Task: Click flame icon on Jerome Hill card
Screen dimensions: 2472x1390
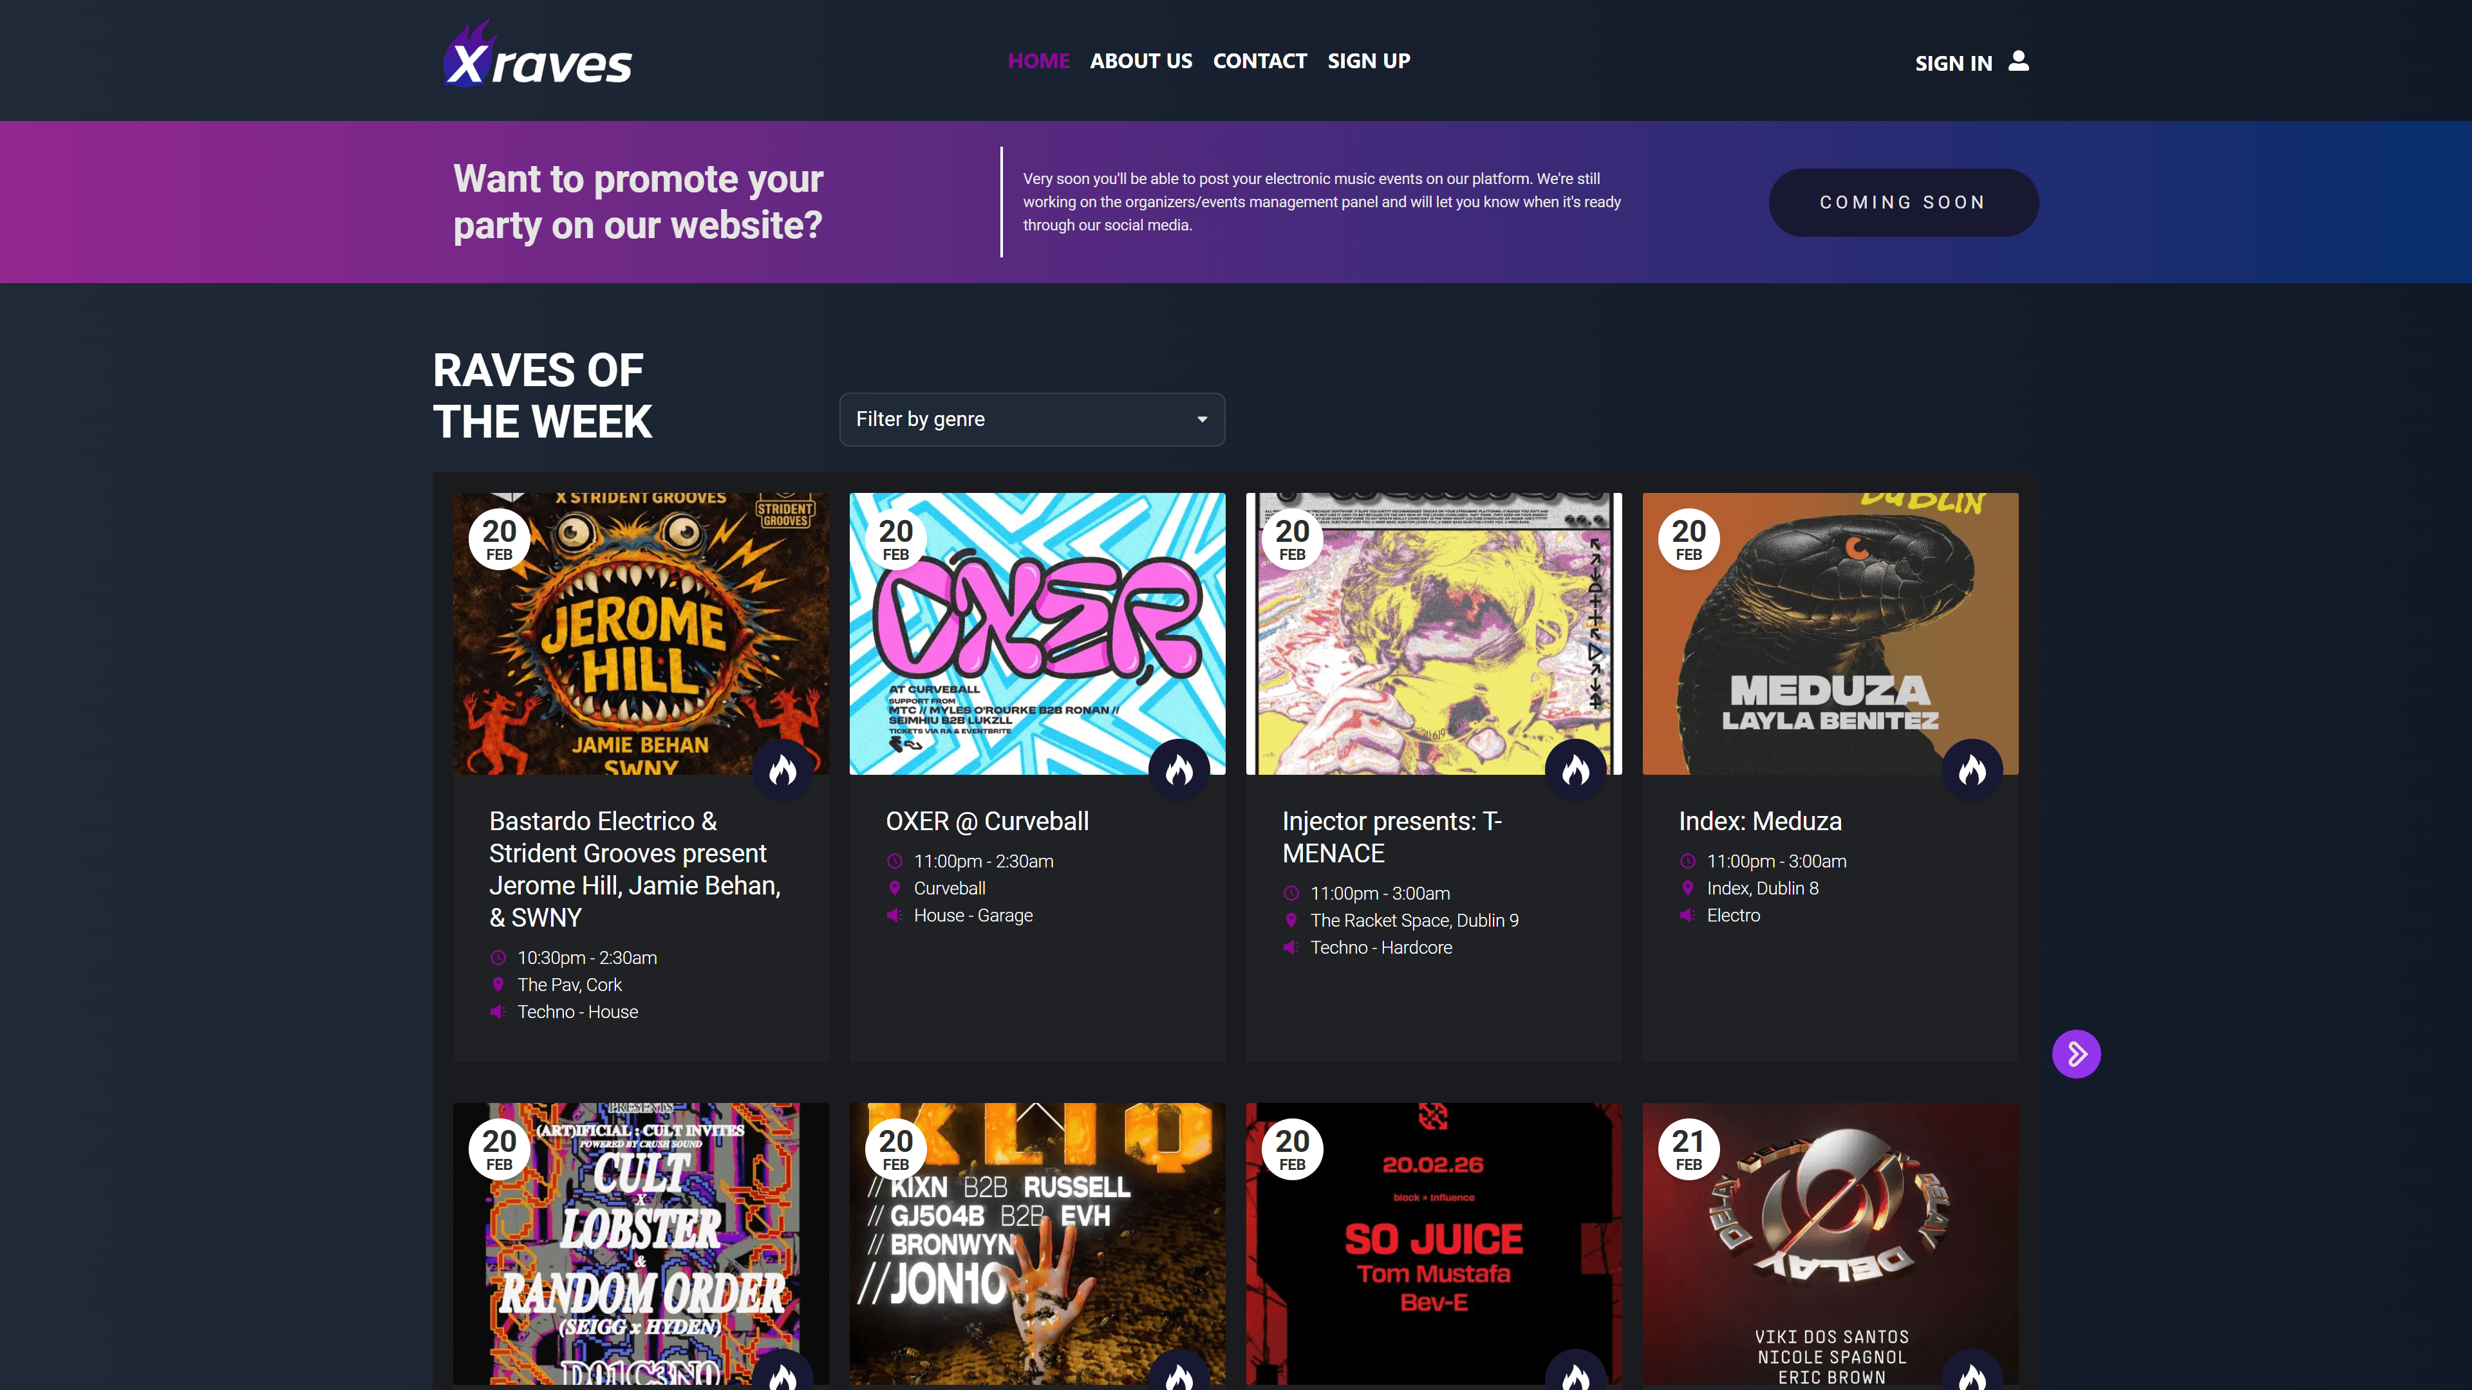Action: click(783, 770)
